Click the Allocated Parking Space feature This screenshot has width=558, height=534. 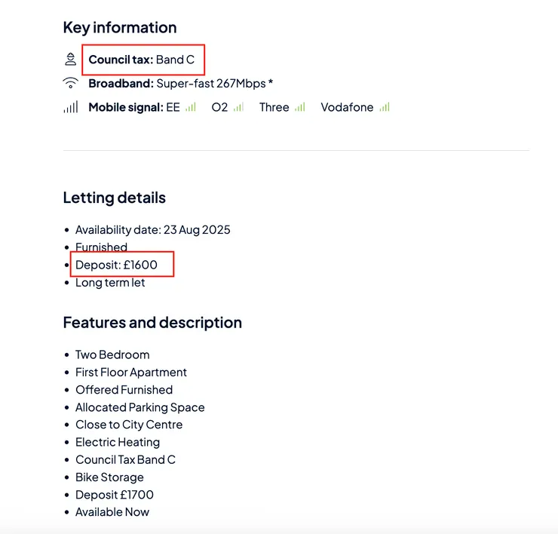click(x=139, y=407)
